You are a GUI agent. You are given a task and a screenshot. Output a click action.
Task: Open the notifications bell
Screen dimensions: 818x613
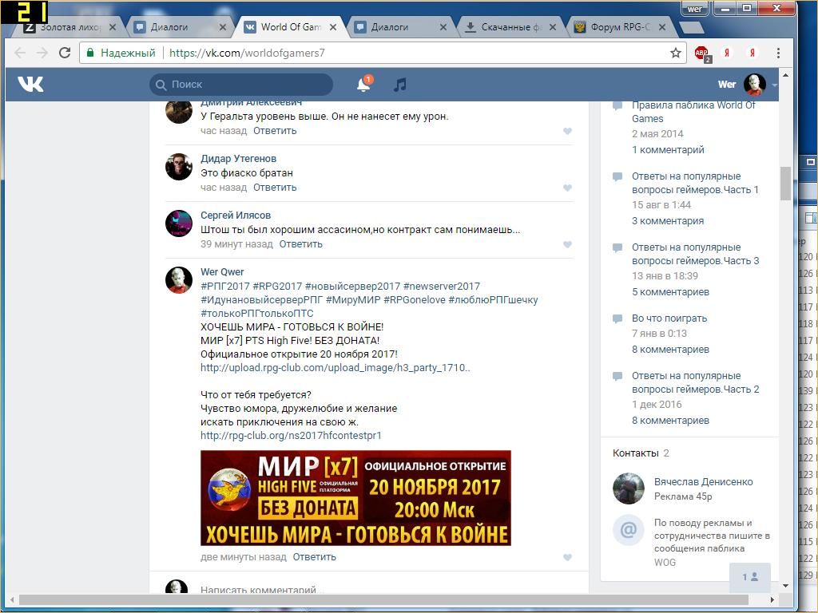tap(363, 84)
